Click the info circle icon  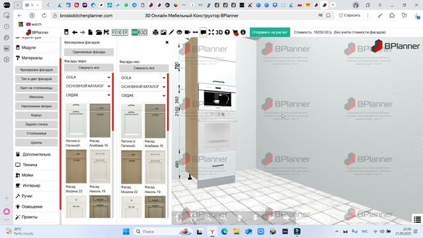coord(243,32)
